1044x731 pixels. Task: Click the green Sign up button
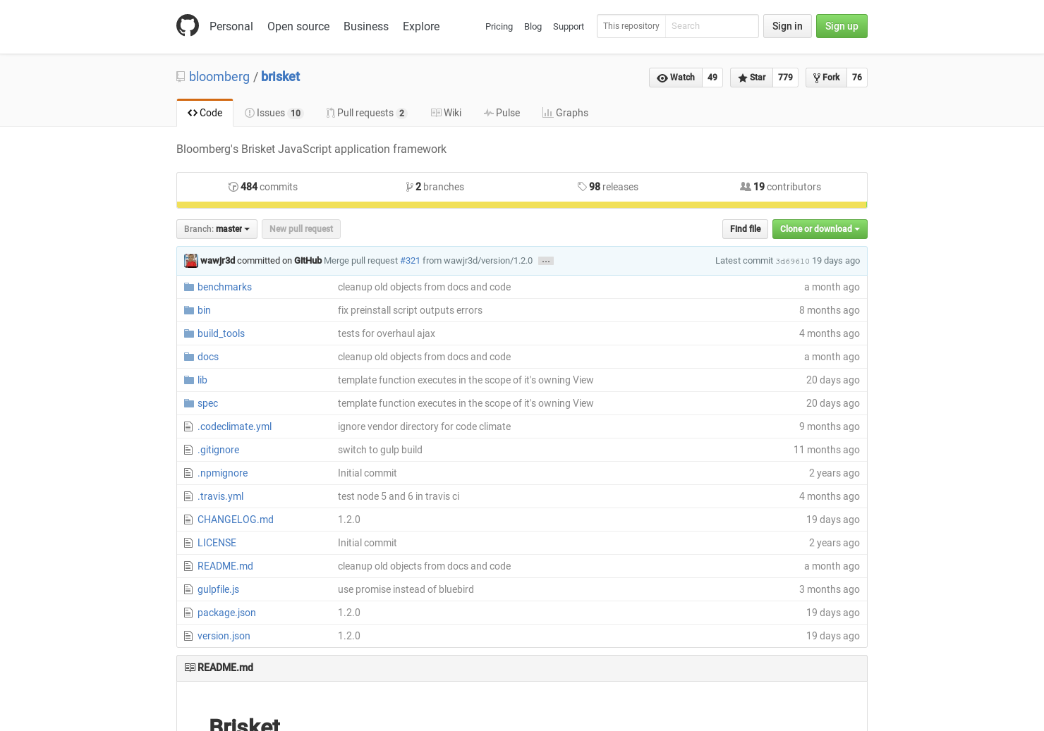pyautogui.click(x=842, y=26)
